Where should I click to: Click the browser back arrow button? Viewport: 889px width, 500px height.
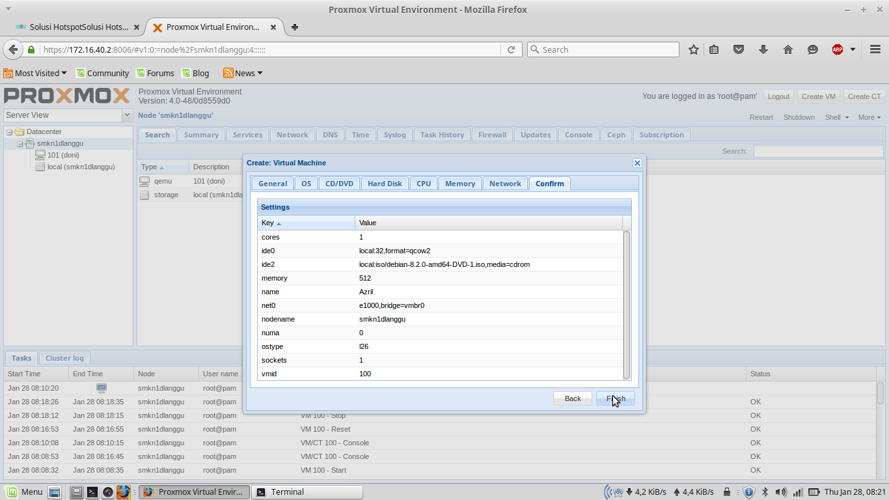point(13,49)
